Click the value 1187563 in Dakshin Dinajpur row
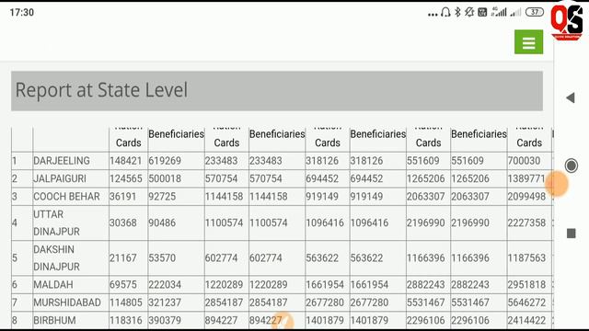Image resolution: width=589 pixels, height=331 pixels. [x=526, y=258]
